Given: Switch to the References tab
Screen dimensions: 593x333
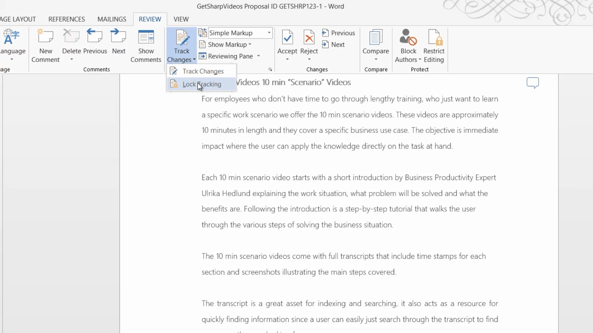Looking at the screenshot, I should coord(66,19).
